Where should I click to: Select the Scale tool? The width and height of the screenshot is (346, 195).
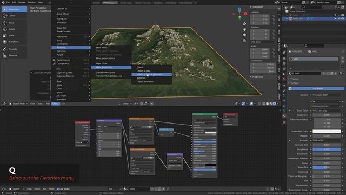click(x=15, y=35)
